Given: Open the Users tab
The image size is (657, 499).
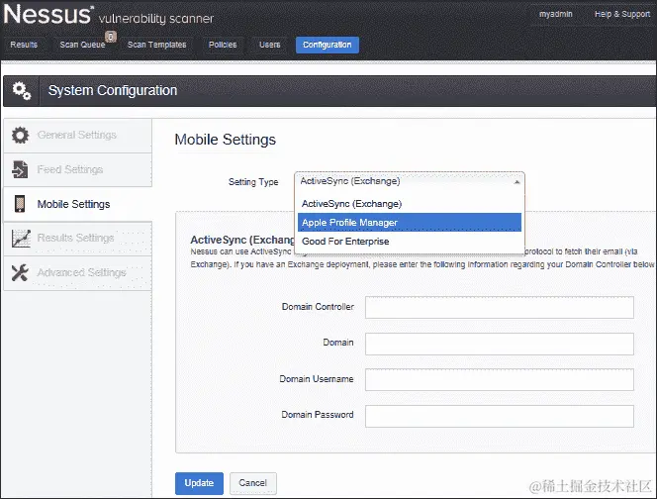Looking at the screenshot, I should [269, 45].
